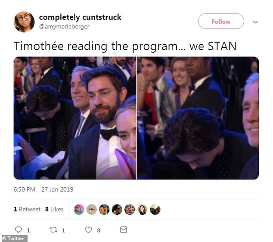Click the second liker avatar, beige circle

[92, 209]
